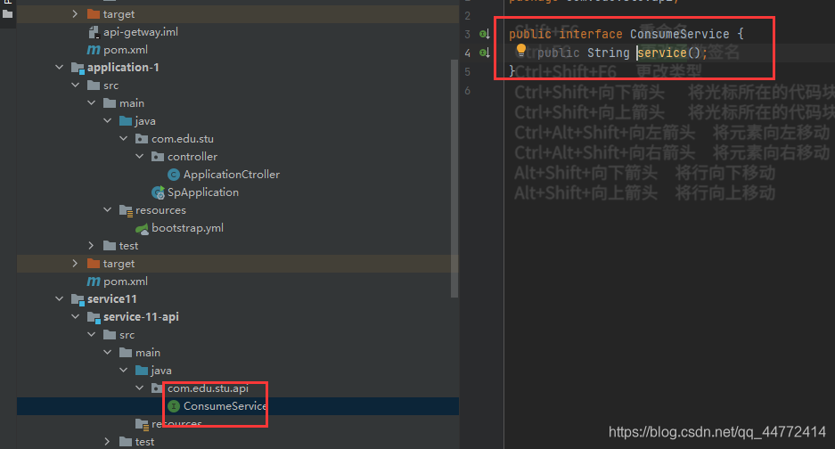Click the ApplicationCtroller class icon

point(174,175)
